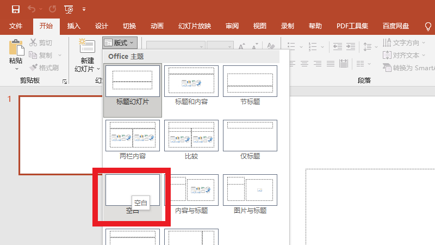Click the Undo arrow icon
This screenshot has height=245, width=435.
coord(32,9)
